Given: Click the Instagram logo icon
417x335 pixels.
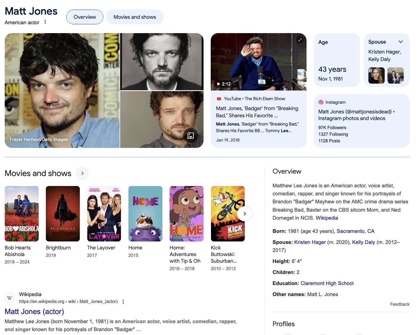Looking at the screenshot, I should point(321,102).
